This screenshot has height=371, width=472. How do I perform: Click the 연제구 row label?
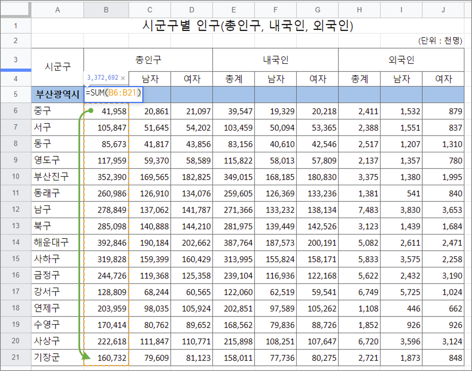click(x=57, y=308)
